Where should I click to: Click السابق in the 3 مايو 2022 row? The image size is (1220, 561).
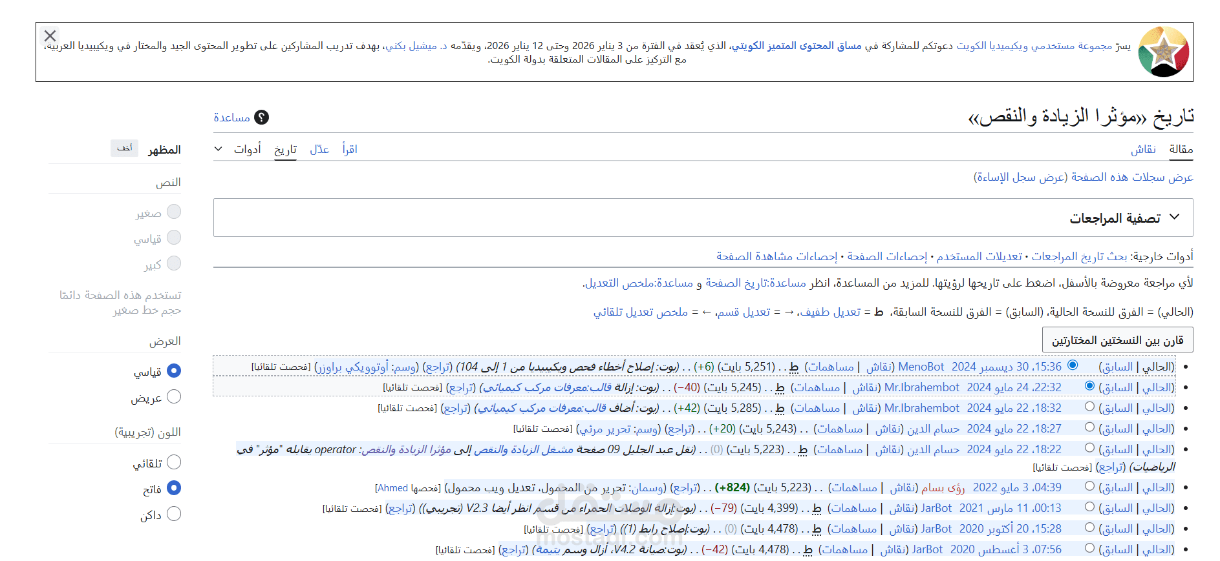point(1118,487)
